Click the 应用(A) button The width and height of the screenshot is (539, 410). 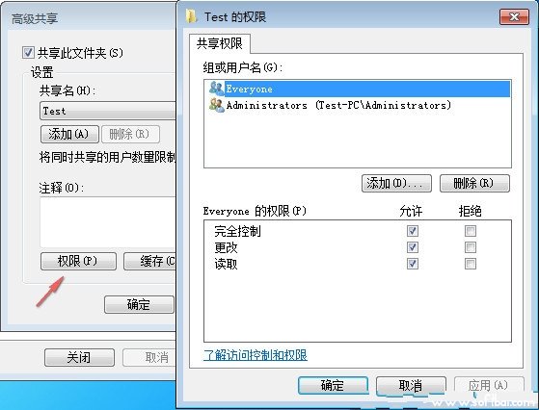pyautogui.click(x=489, y=385)
